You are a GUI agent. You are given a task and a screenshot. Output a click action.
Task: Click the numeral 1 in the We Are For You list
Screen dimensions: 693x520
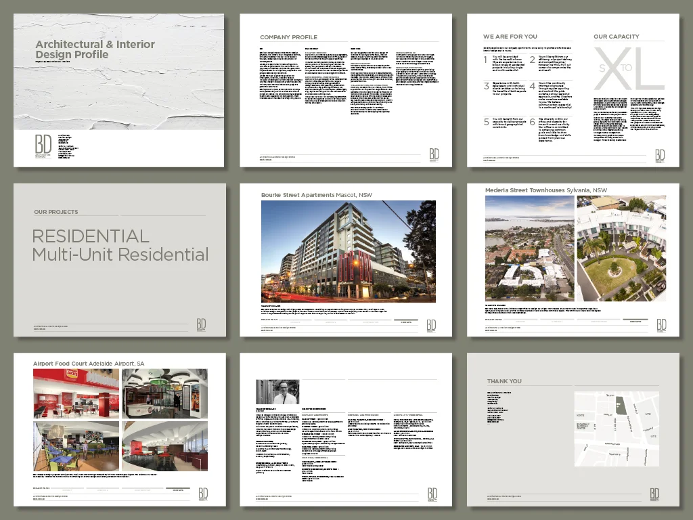pyautogui.click(x=486, y=60)
